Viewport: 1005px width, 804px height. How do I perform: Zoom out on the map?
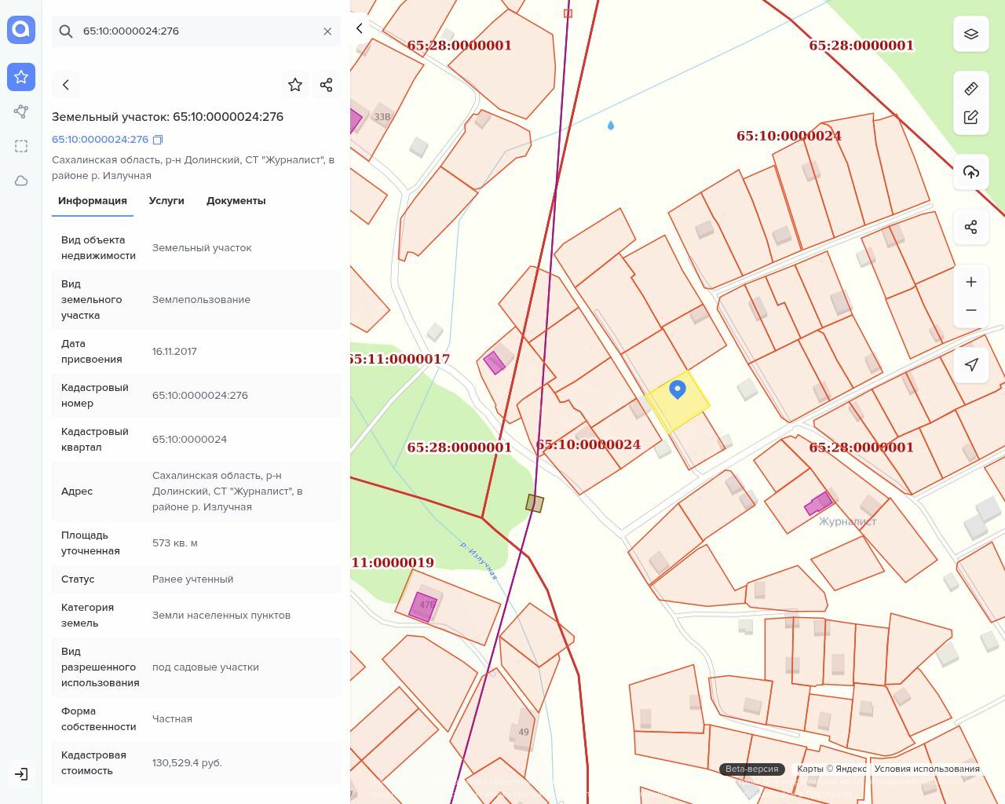(971, 310)
